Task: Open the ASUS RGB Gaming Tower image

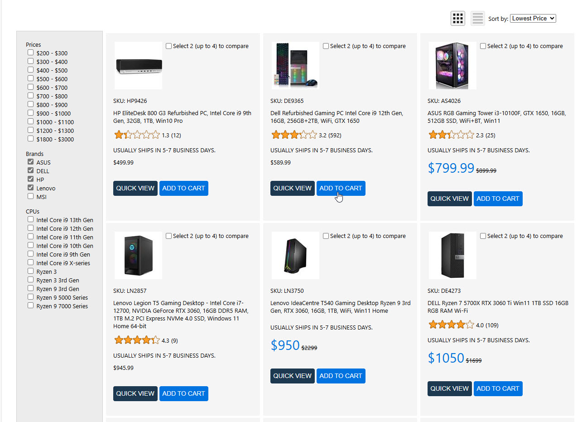Action: click(x=452, y=66)
